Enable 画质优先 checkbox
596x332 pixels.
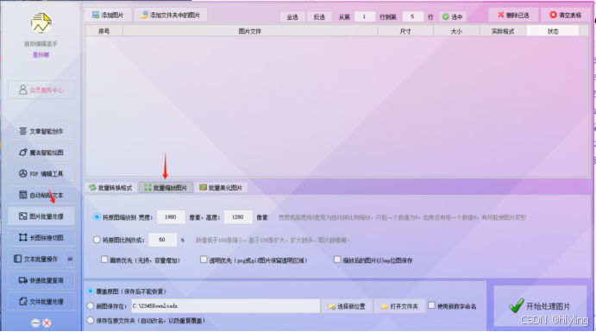(x=104, y=260)
